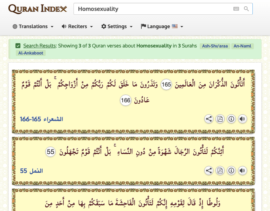Open the virtual keyboard in search box
This screenshot has width=270, height=211.
point(236,9)
